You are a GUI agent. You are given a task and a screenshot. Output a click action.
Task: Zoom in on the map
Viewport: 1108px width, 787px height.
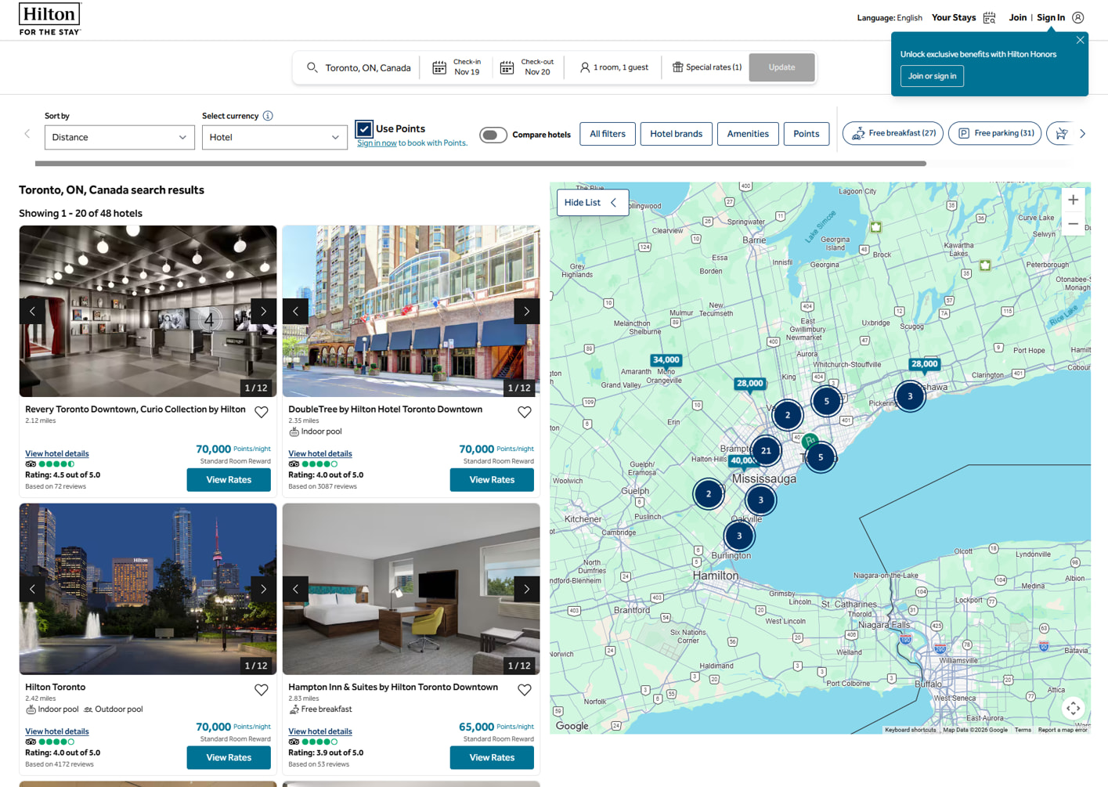coord(1073,200)
